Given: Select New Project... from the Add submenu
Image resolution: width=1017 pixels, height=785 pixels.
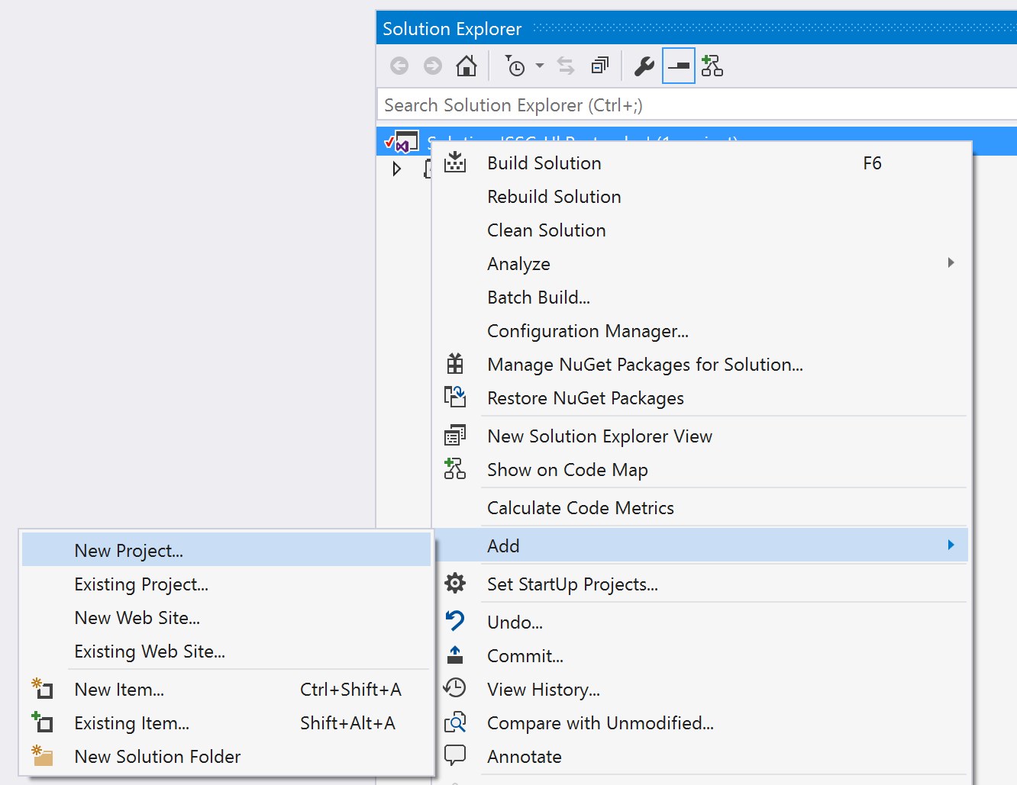Looking at the screenshot, I should 128,551.
